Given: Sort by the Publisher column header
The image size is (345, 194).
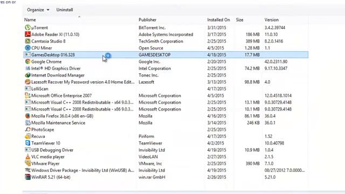Looking at the screenshot, I should click(x=147, y=20).
